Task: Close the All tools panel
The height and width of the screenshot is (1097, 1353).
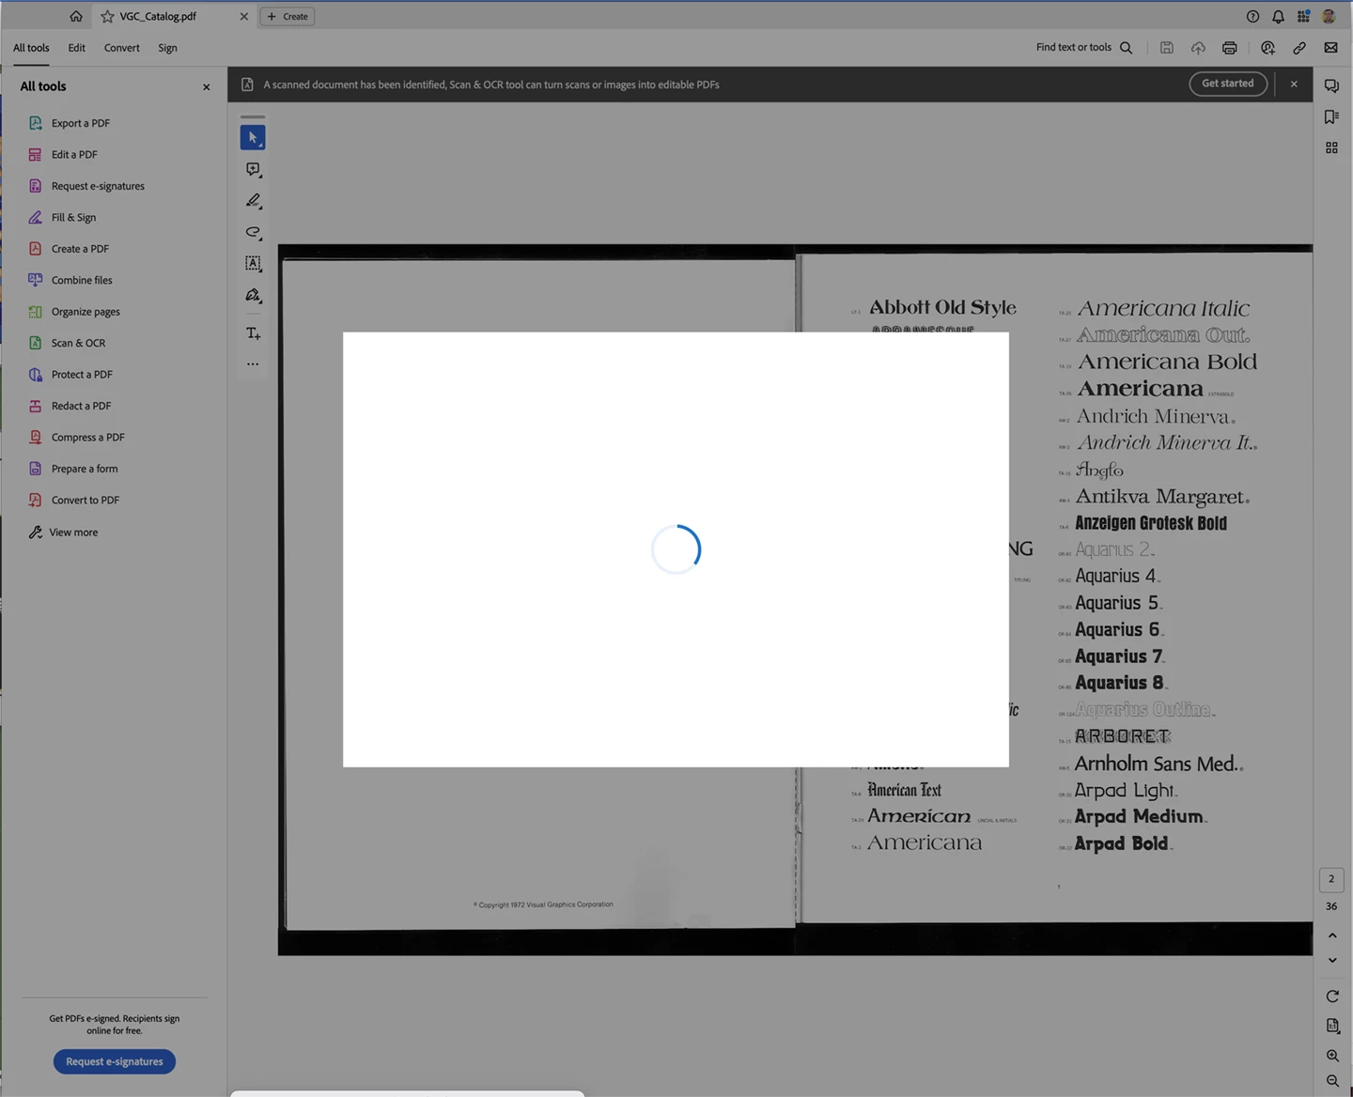Action: coord(206,87)
